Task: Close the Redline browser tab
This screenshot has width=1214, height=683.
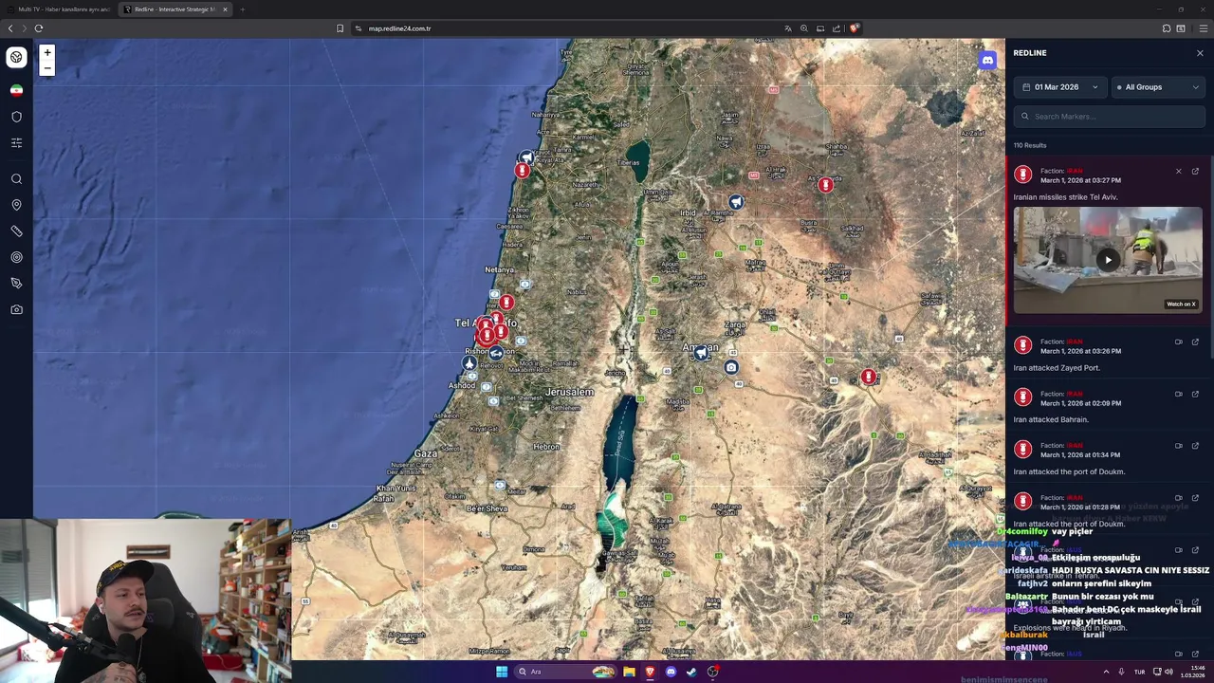Action: (225, 9)
